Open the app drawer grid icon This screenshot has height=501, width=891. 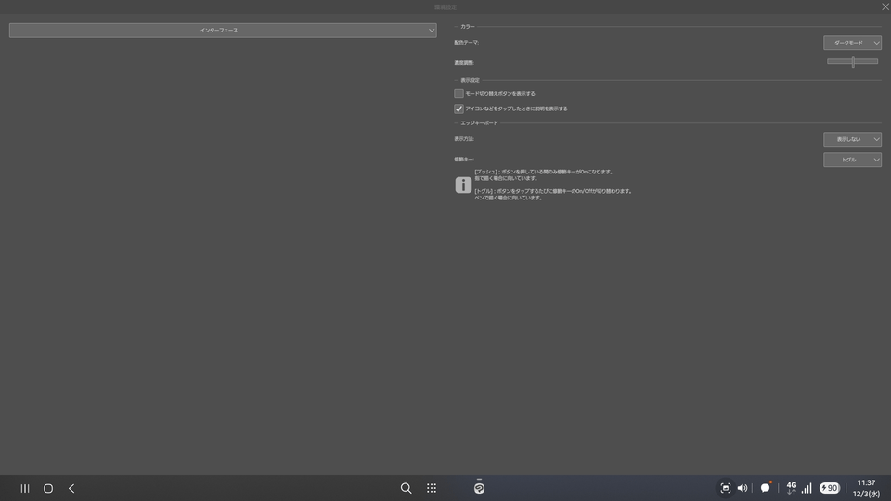pyautogui.click(x=432, y=488)
